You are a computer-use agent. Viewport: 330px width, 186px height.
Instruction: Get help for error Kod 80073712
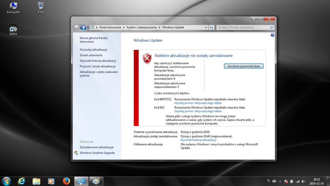(x=198, y=103)
